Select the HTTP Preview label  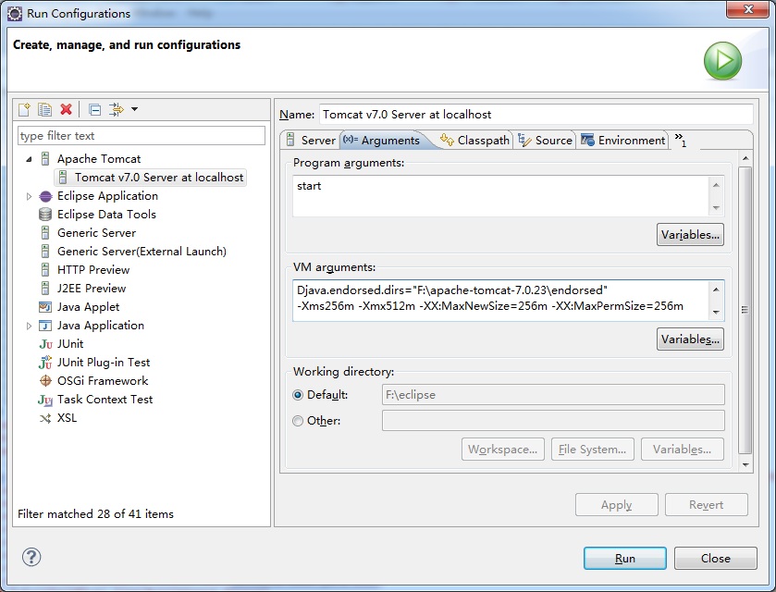tap(93, 270)
